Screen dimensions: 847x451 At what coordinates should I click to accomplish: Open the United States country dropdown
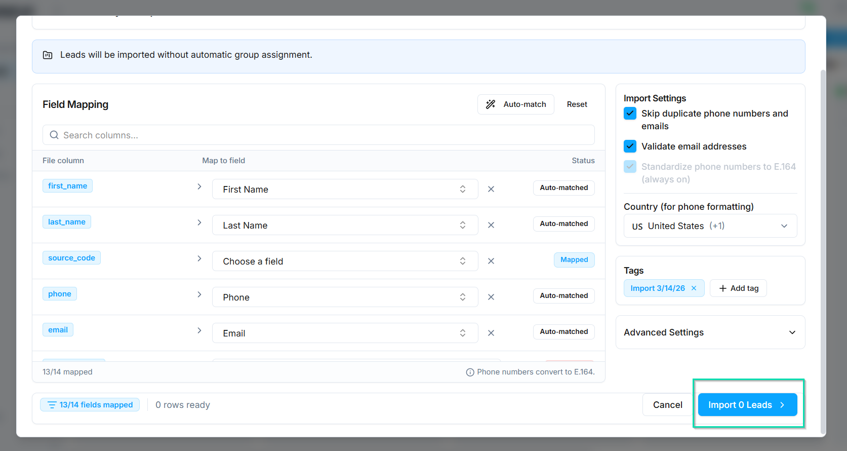click(710, 226)
